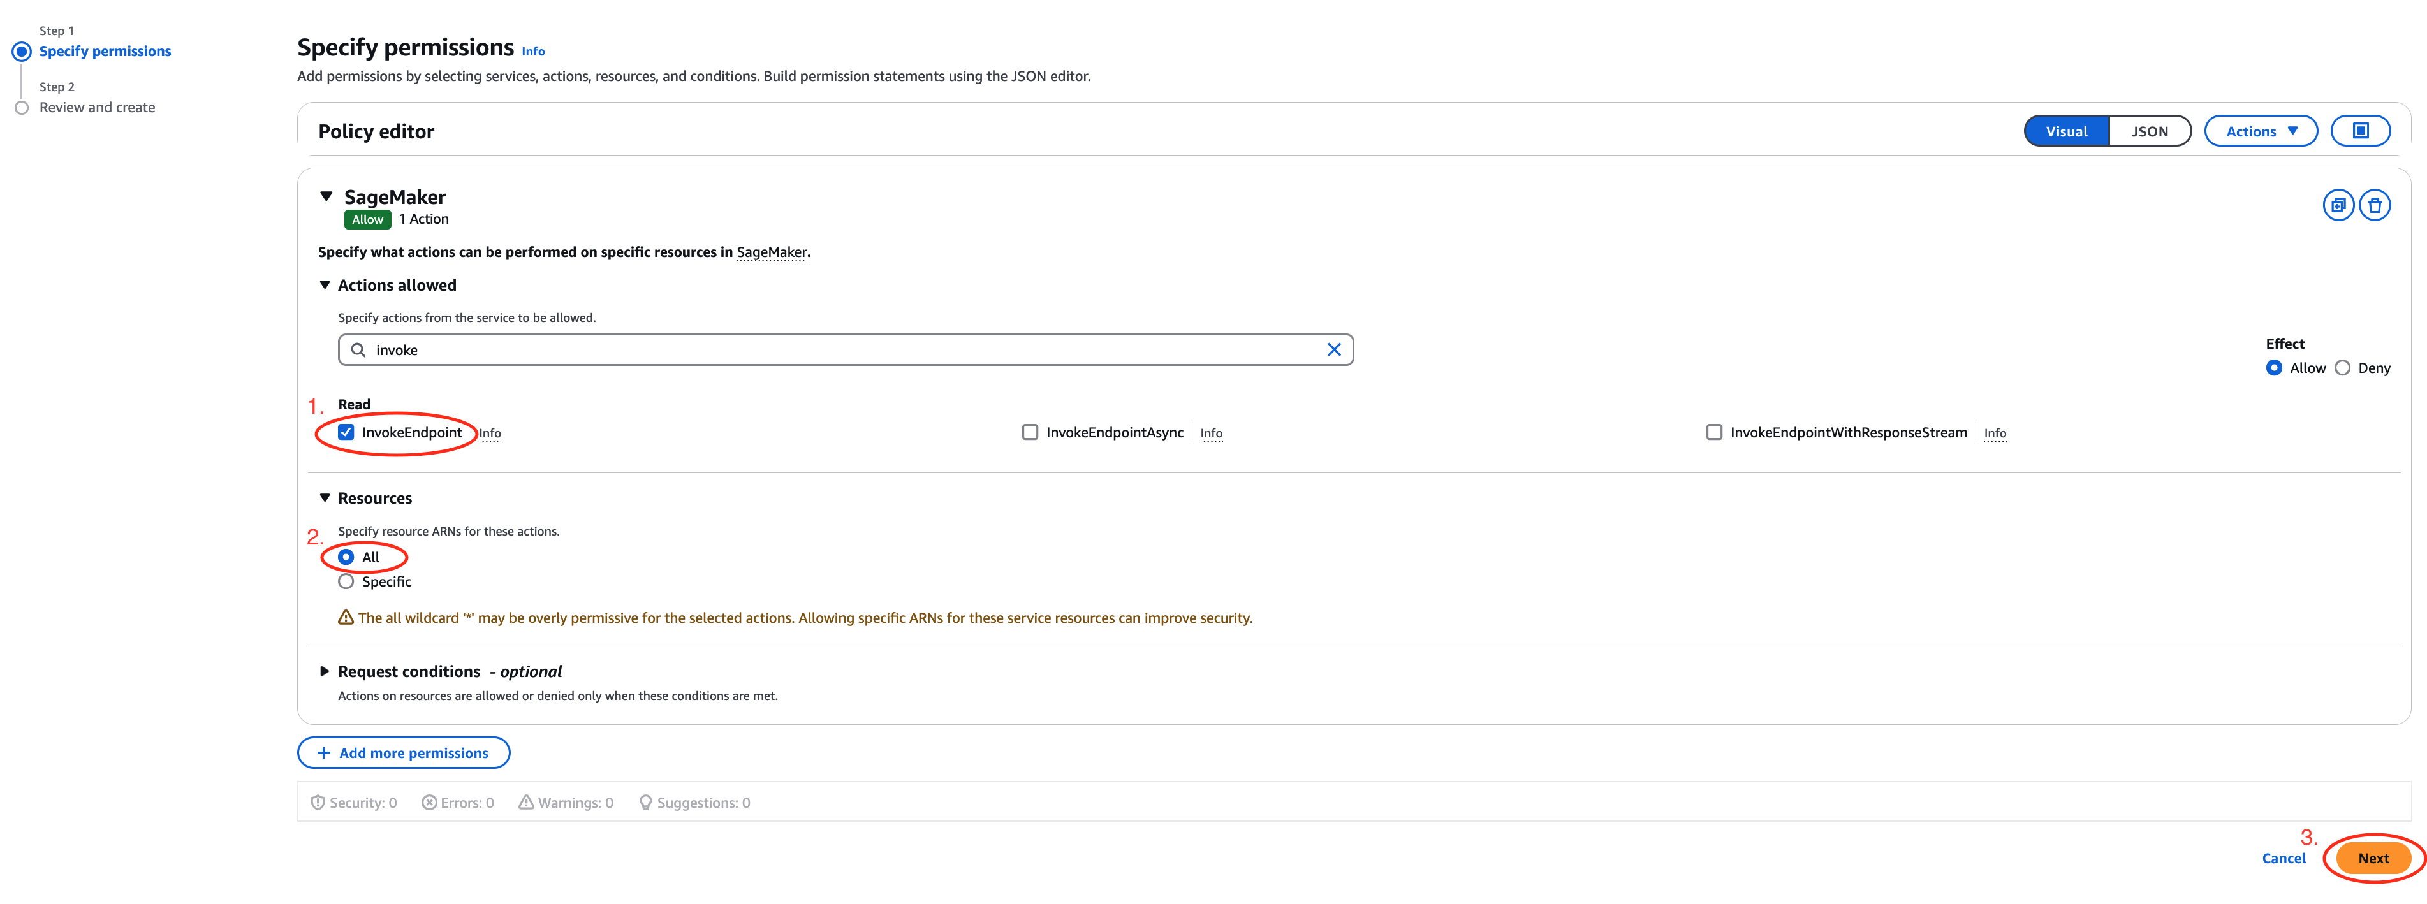2427x904 pixels.
Task: Click the Security shield status icon
Action: coord(318,802)
